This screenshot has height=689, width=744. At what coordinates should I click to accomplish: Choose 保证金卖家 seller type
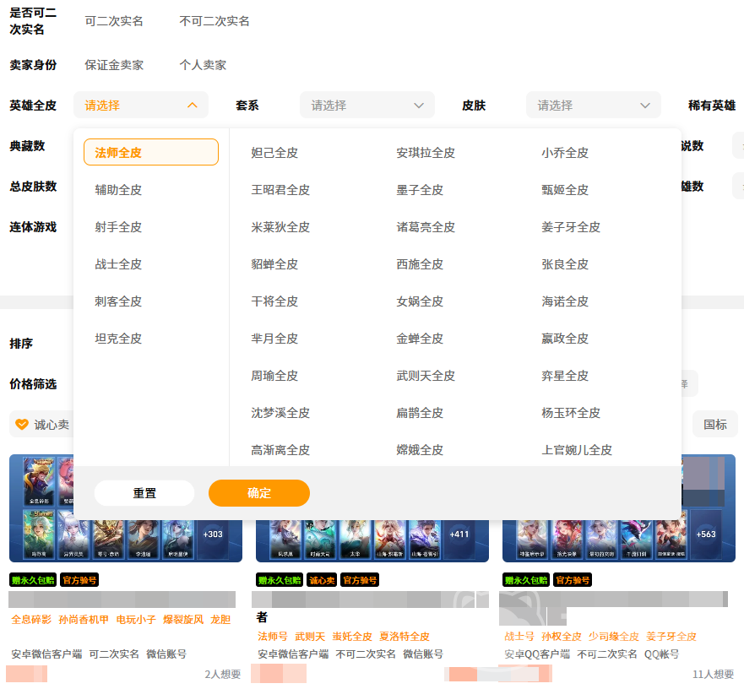tap(114, 65)
